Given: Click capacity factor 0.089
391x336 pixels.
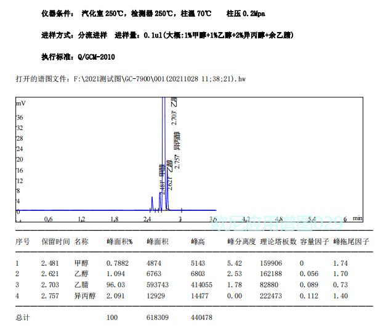Looking at the screenshot, I should coord(309,285).
